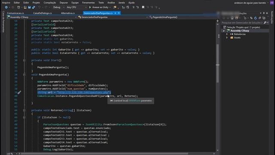Switch to the Comunicacao.cs tab

[15, 13]
